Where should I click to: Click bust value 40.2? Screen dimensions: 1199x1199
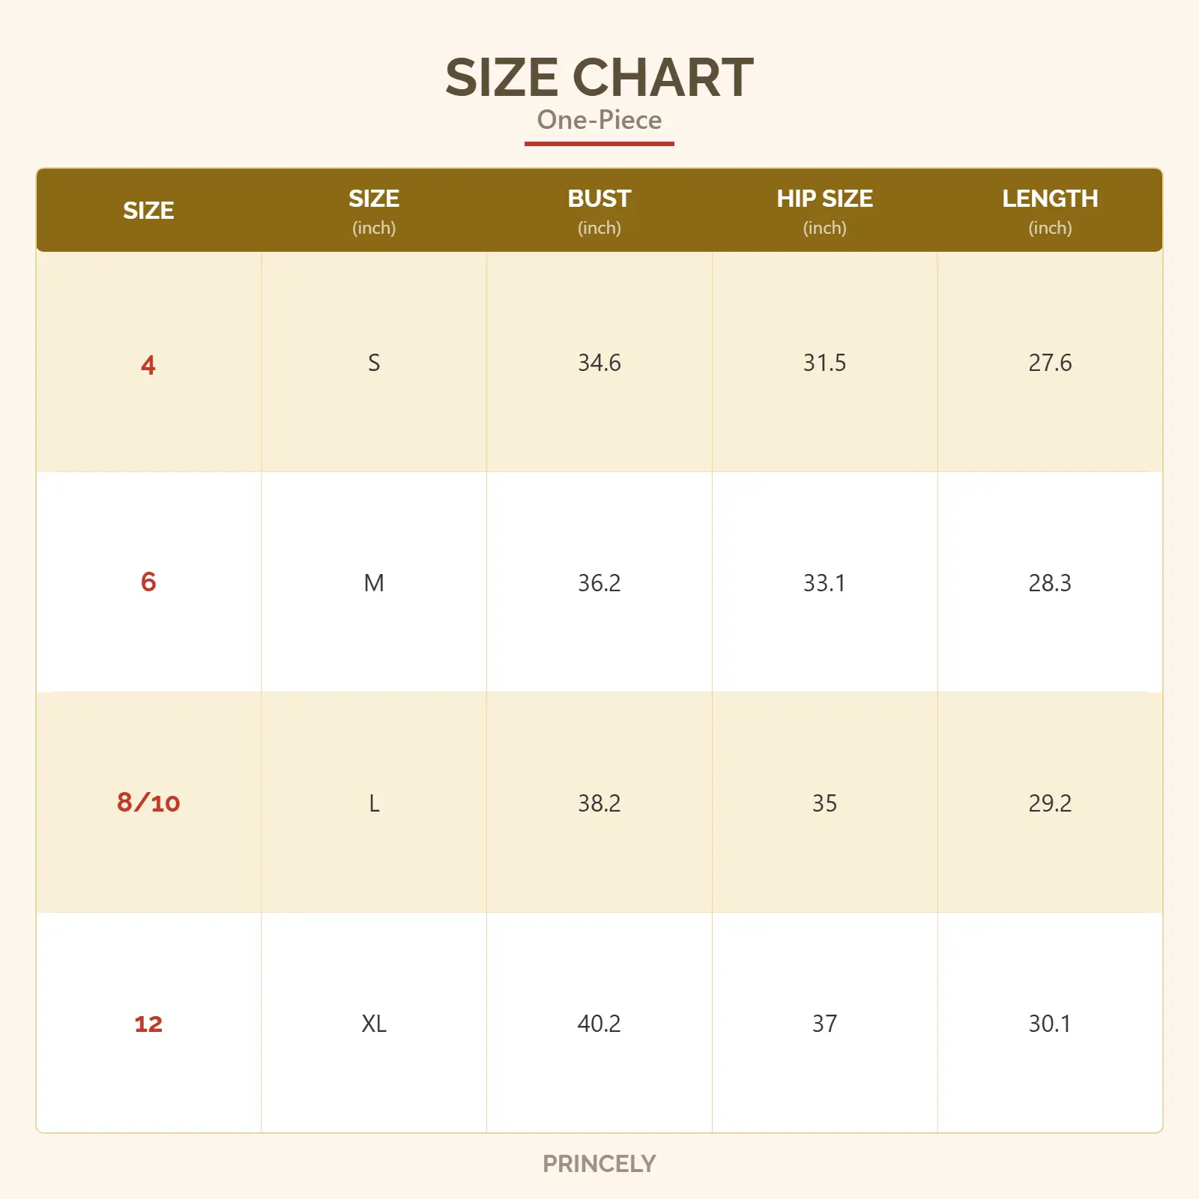click(599, 1024)
